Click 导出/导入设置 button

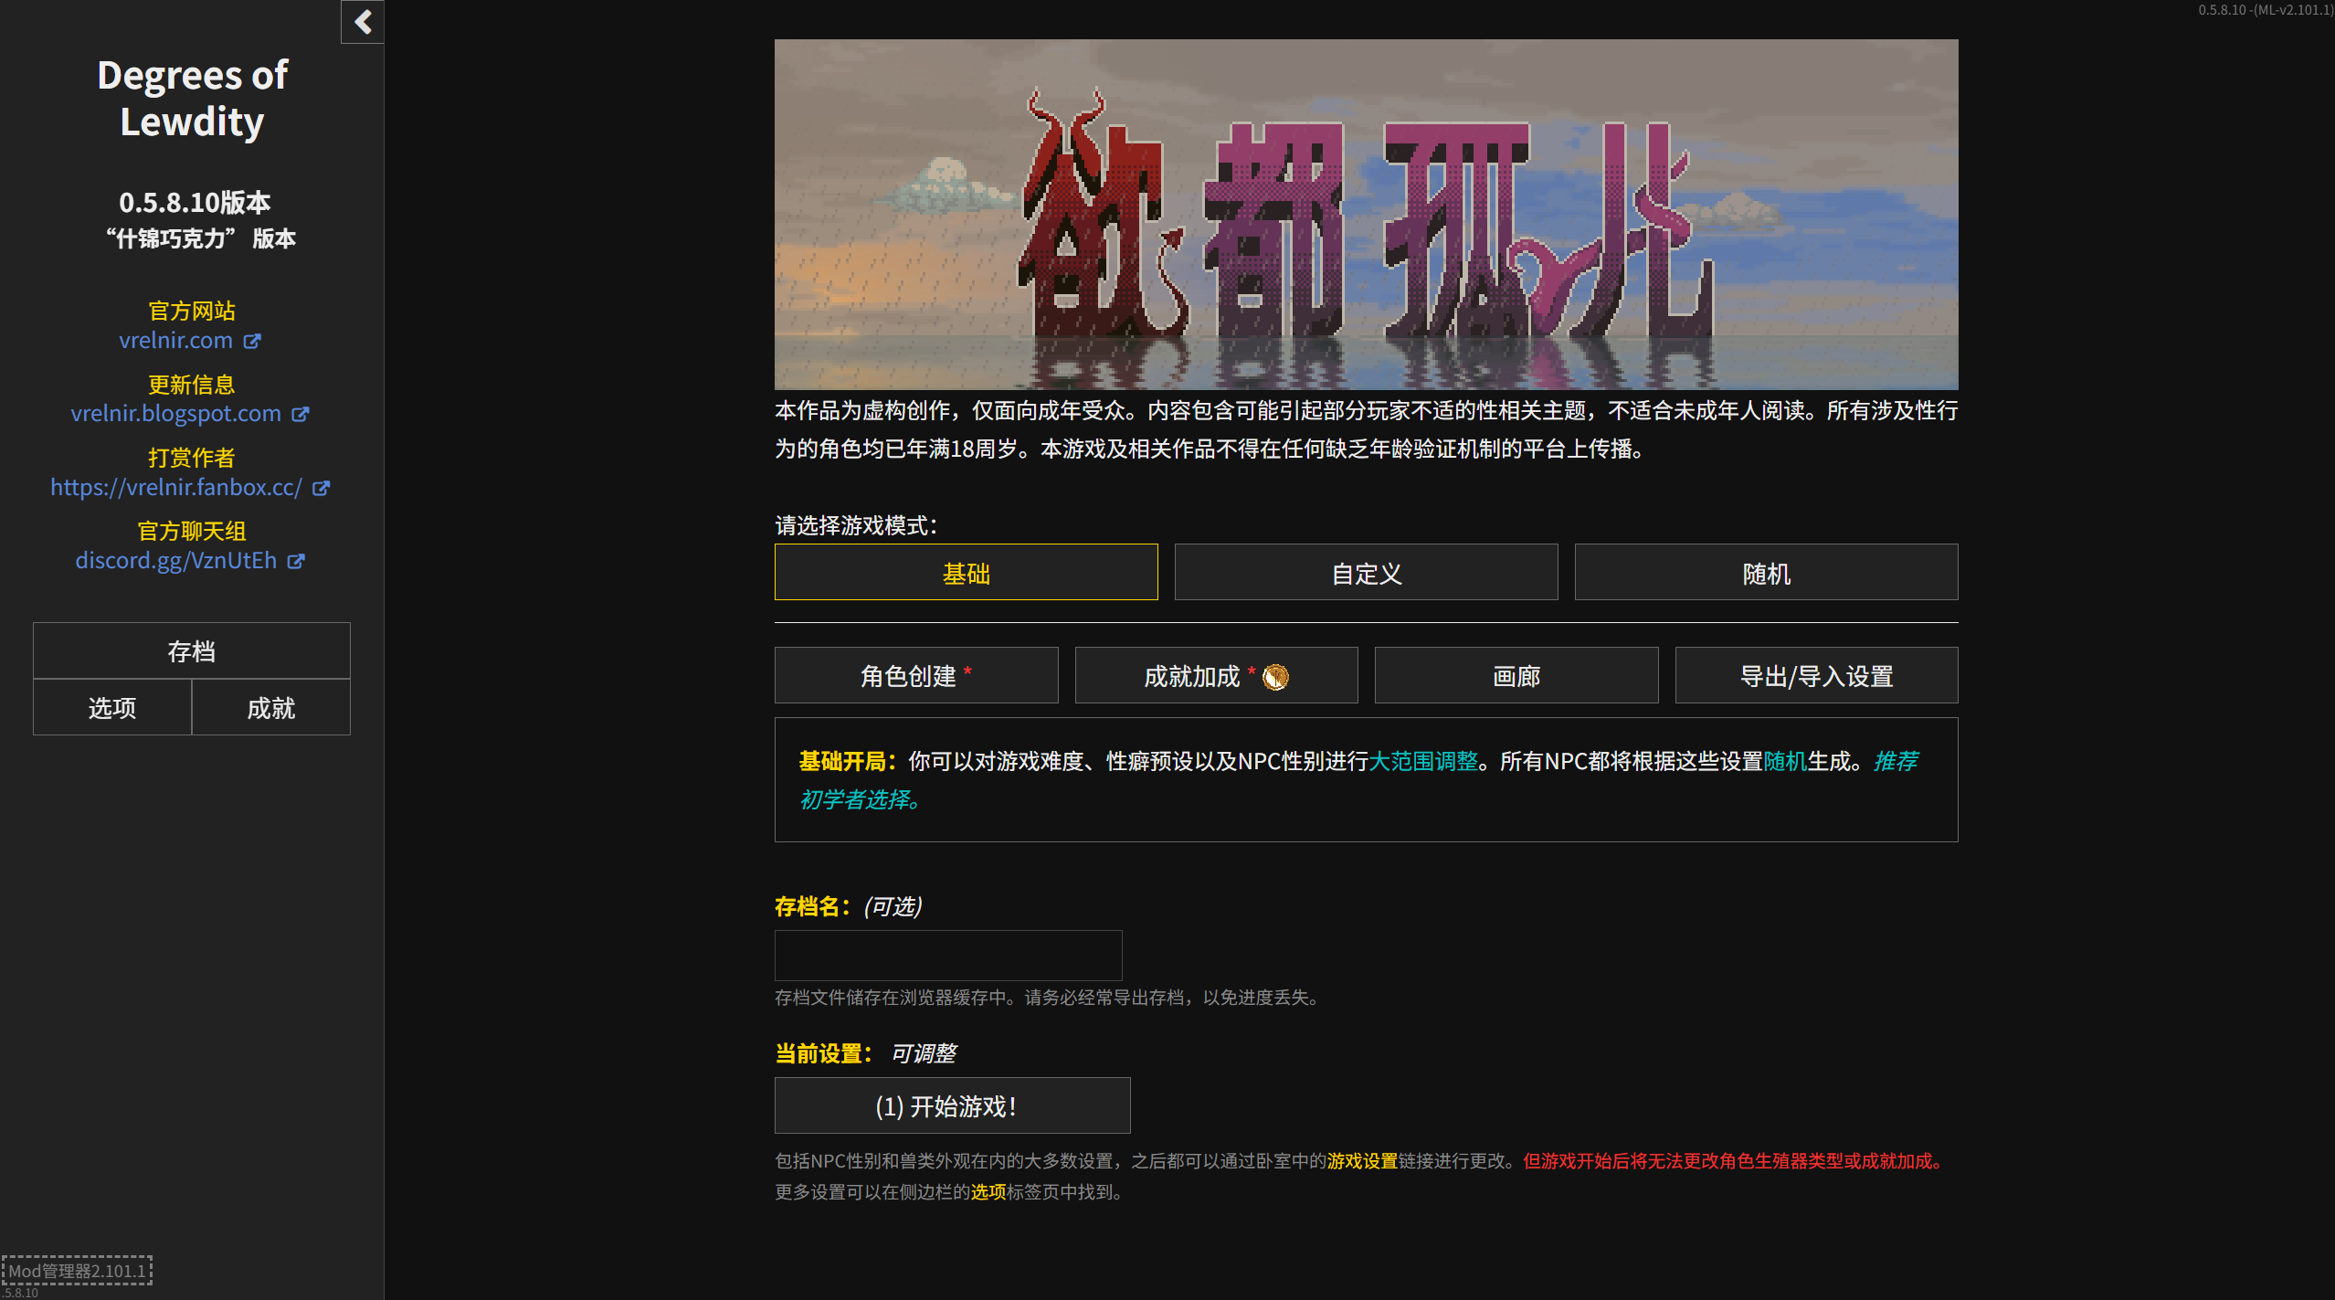point(1815,675)
